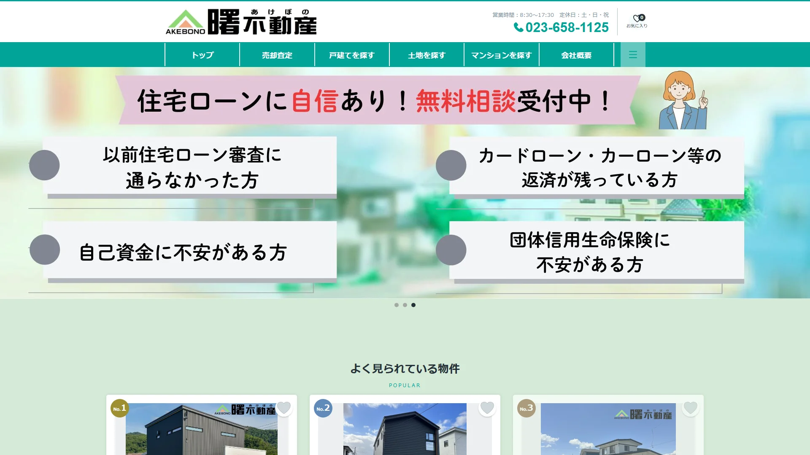
Task: Select the second carousel dot
Action: [x=405, y=305]
